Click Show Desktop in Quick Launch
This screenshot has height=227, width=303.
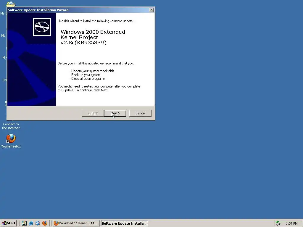[24, 223]
